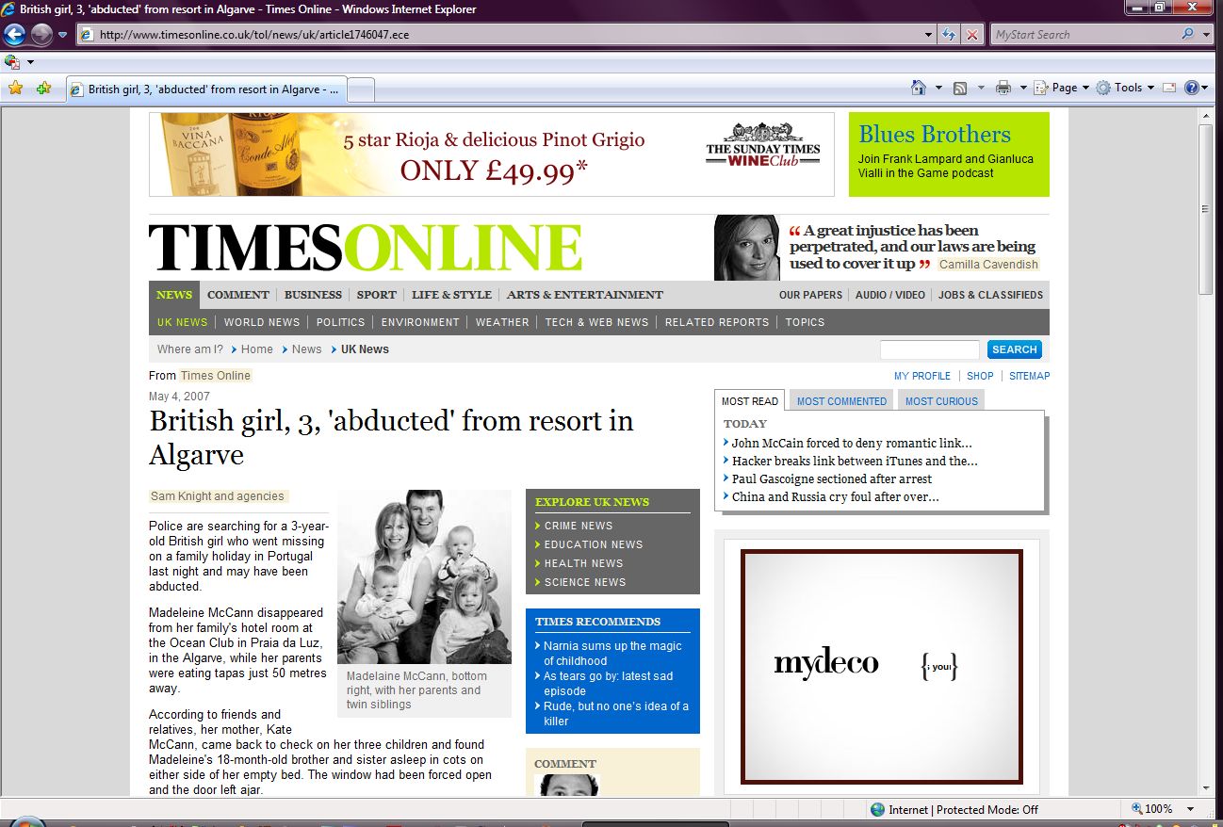
Task: Switch to the Most Commented tab
Action: coord(841,401)
